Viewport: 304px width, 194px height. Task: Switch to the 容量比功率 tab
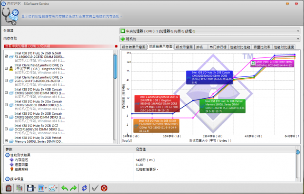262,47
